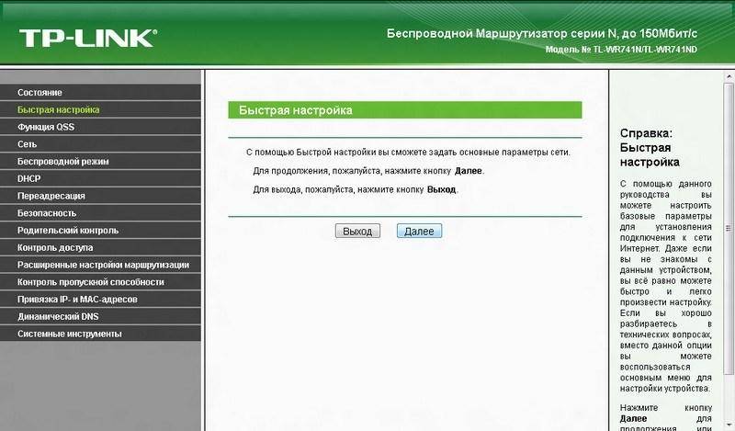
Task: Open Системные инструменты menu
Action: click(69, 334)
